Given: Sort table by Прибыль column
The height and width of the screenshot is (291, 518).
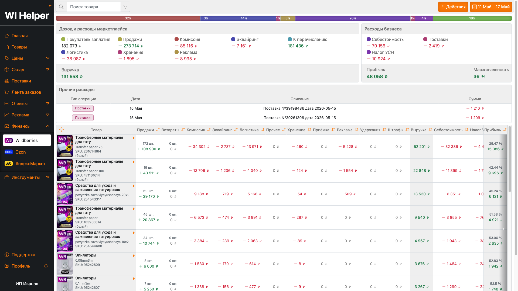Looking at the screenshot, I should 505,130.
